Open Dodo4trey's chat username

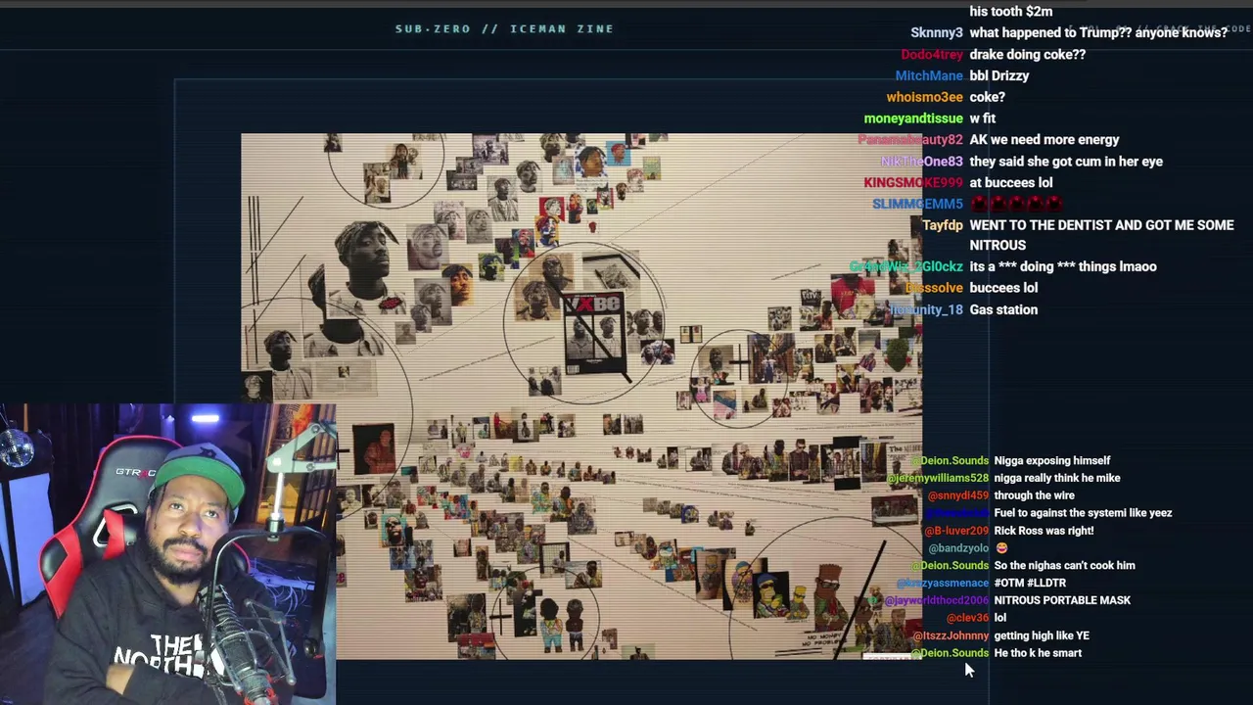pos(932,55)
